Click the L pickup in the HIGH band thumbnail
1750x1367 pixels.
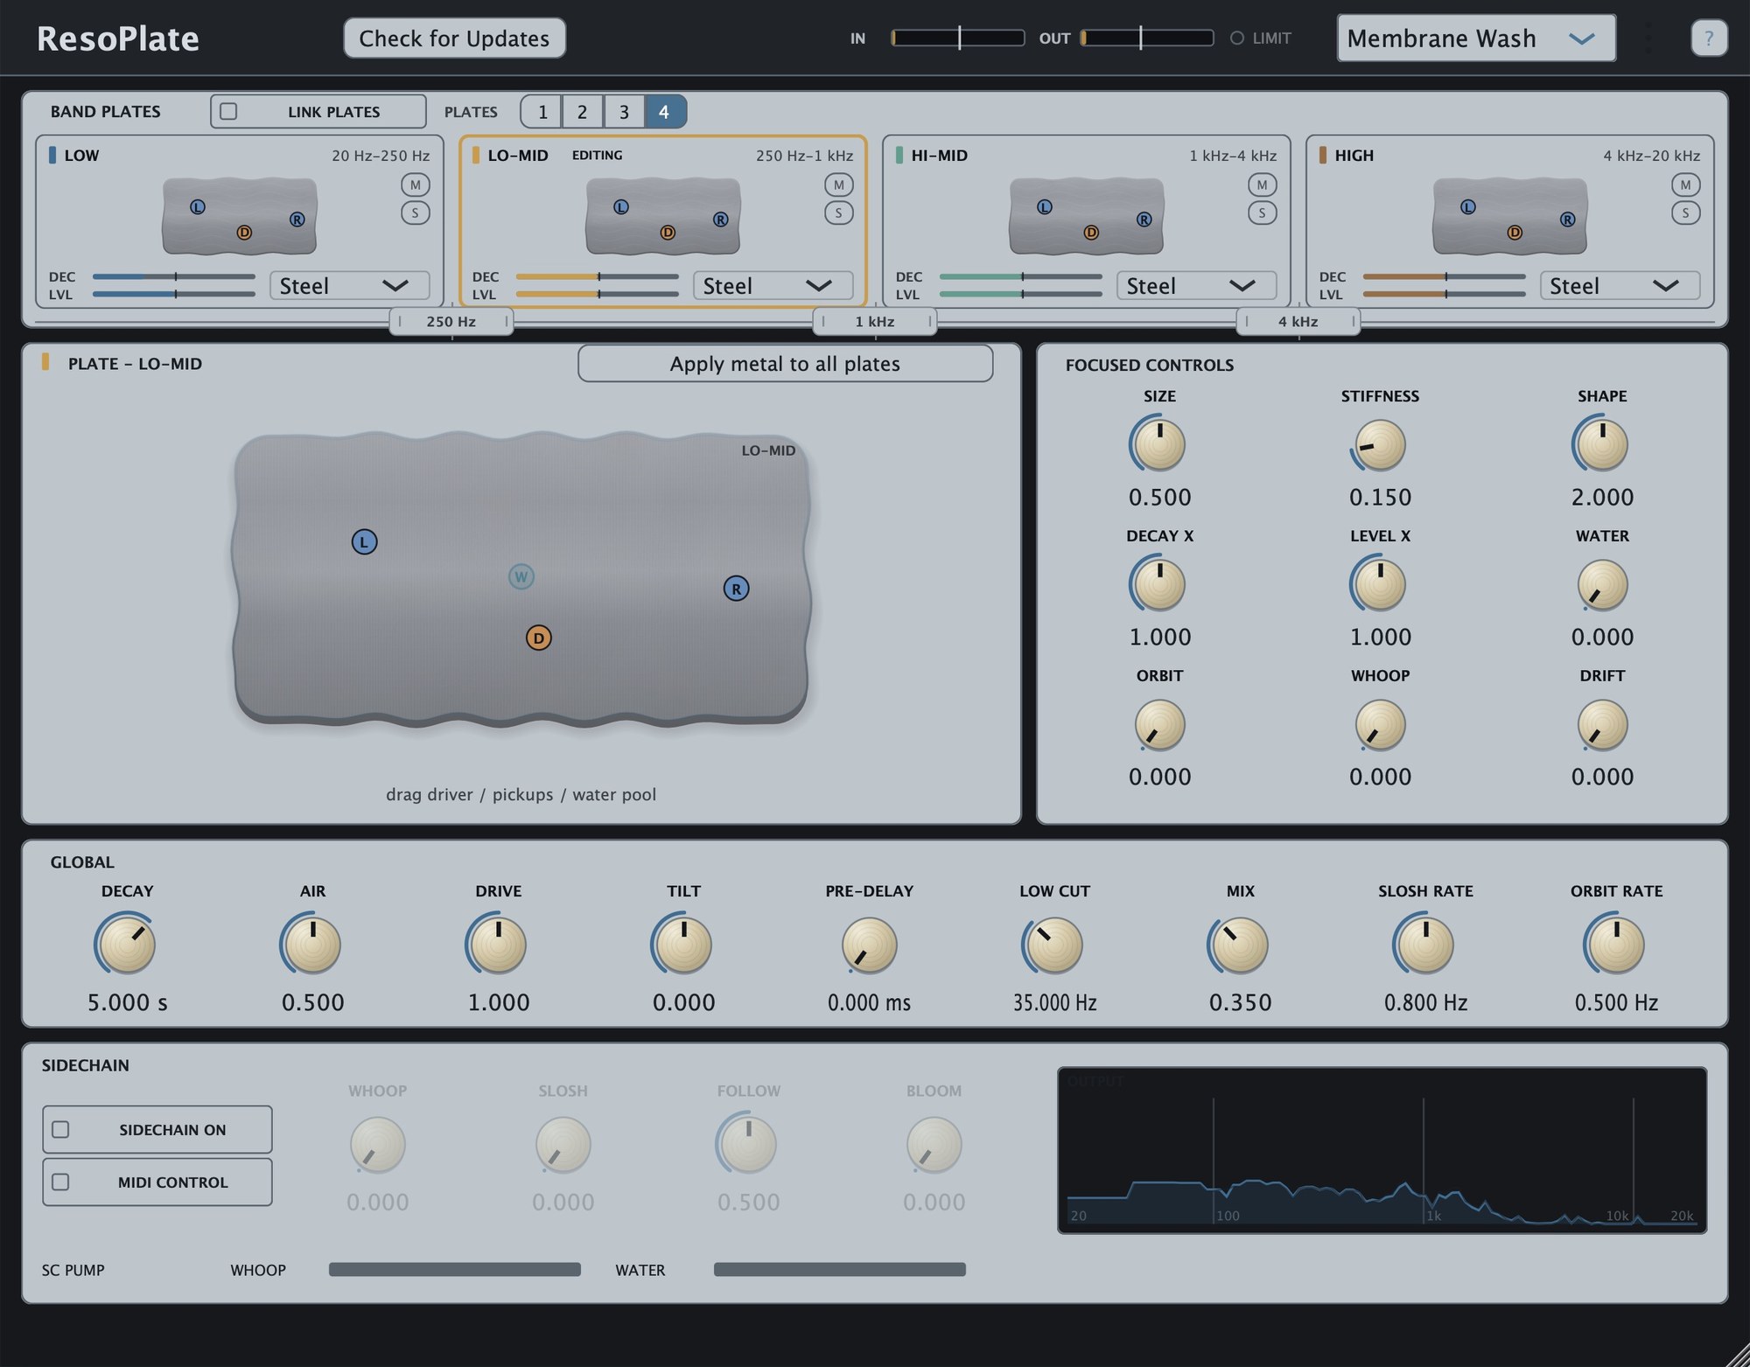click(1468, 207)
